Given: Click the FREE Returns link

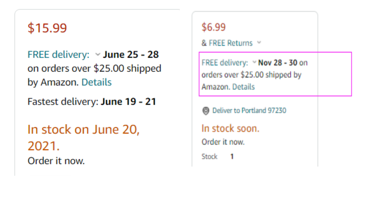Looking at the screenshot, I should point(231,43).
